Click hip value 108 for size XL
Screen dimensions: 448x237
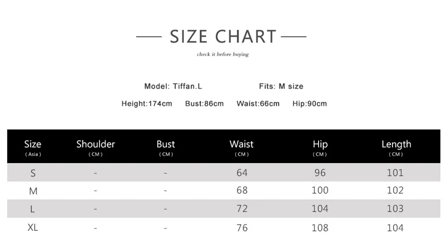pos(320,228)
